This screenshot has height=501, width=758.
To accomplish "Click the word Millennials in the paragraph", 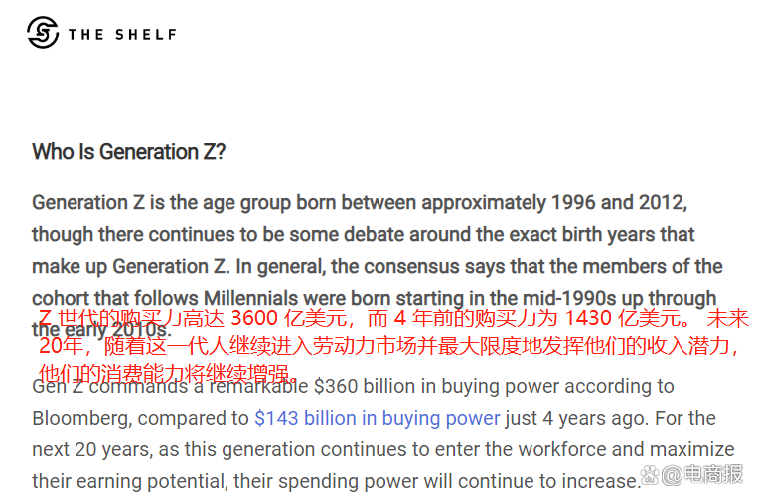I will click(251, 298).
